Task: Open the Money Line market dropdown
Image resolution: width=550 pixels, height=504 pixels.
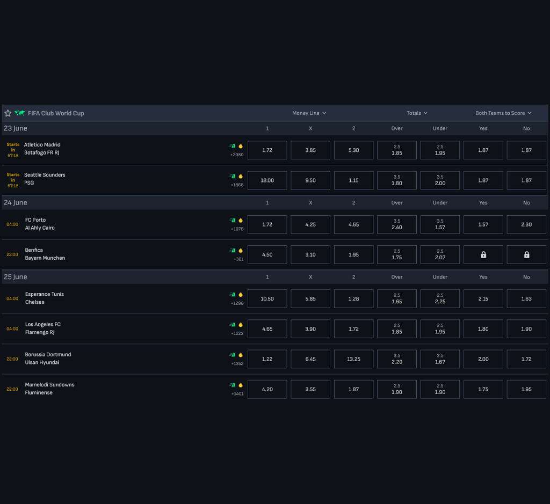Action: pyautogui.click(x=309, y=113)
